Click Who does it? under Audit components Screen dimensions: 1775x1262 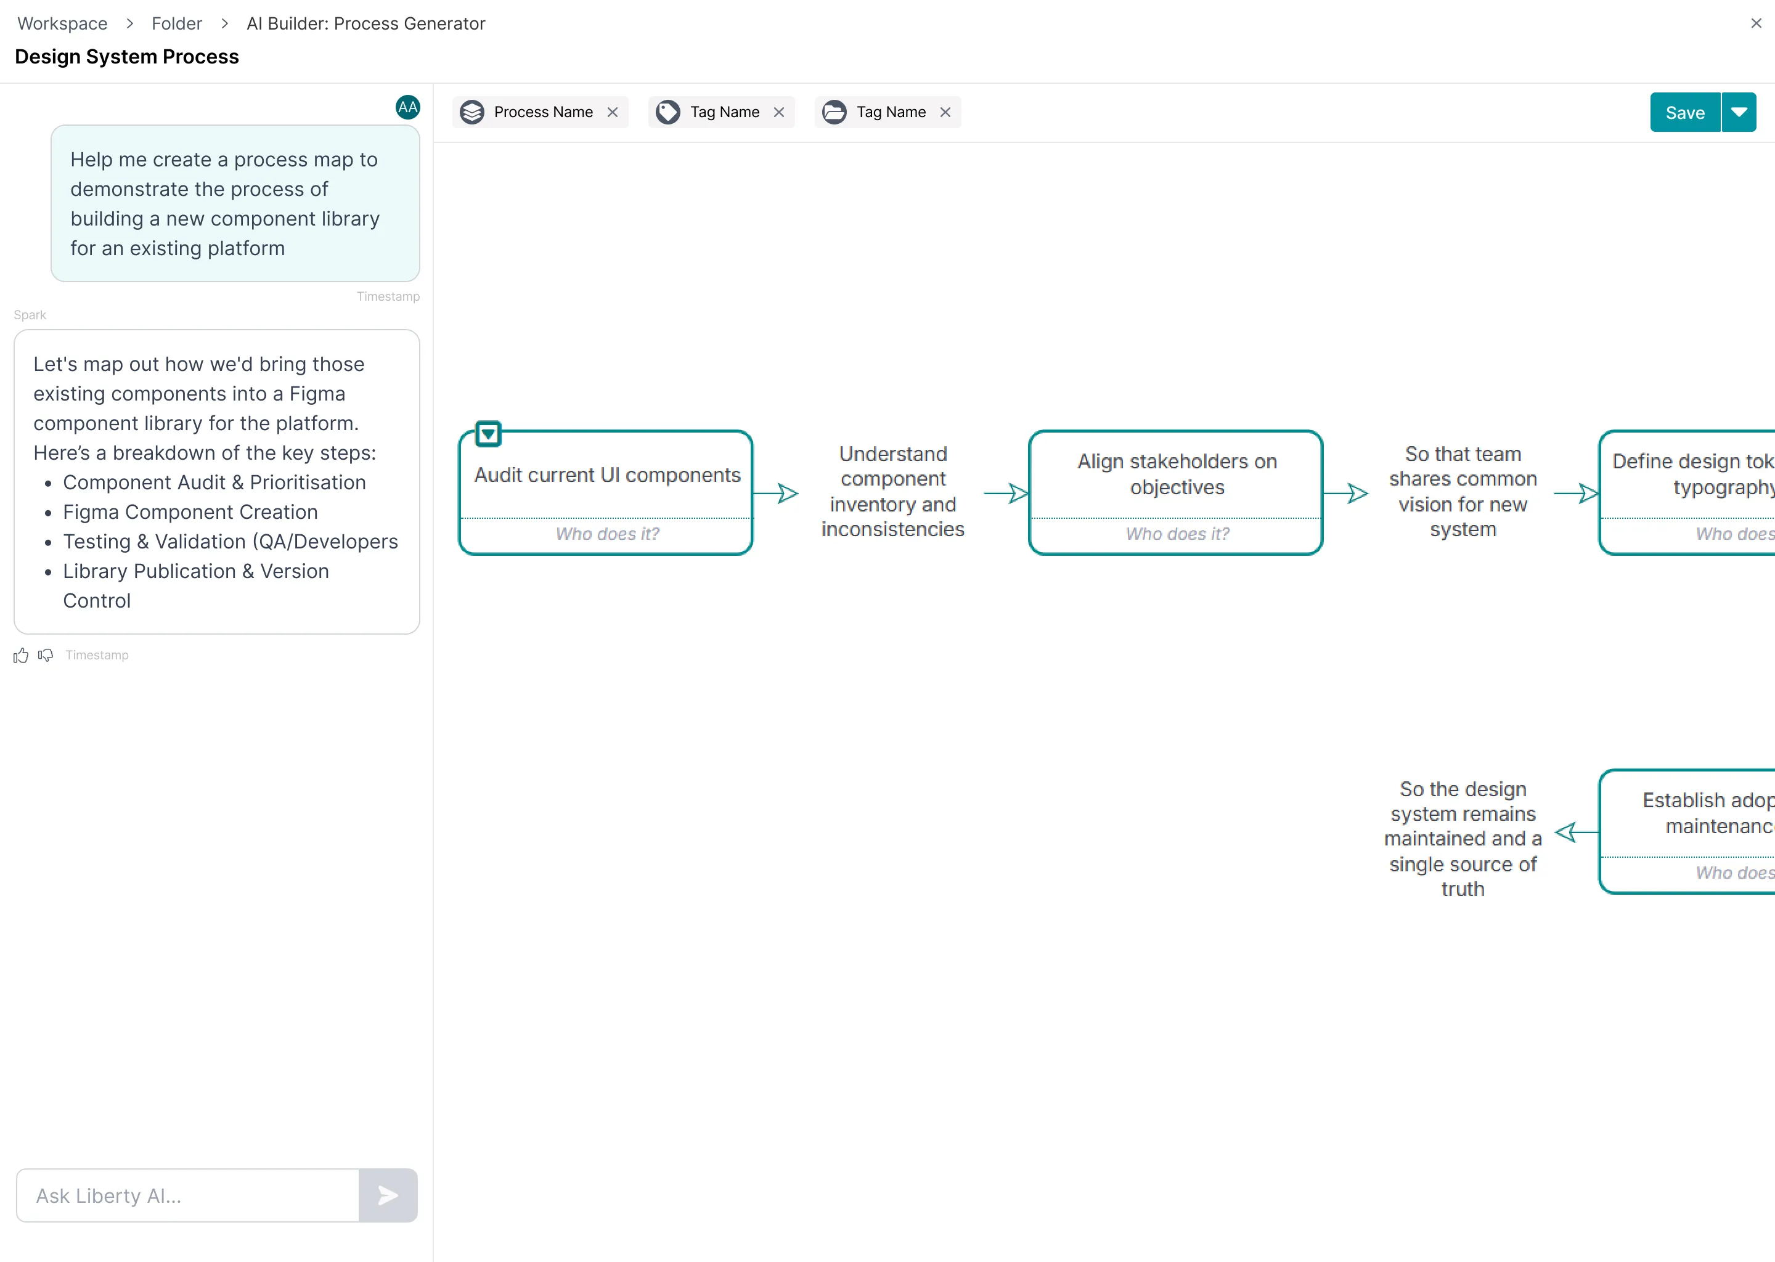[x=607, y=534]
